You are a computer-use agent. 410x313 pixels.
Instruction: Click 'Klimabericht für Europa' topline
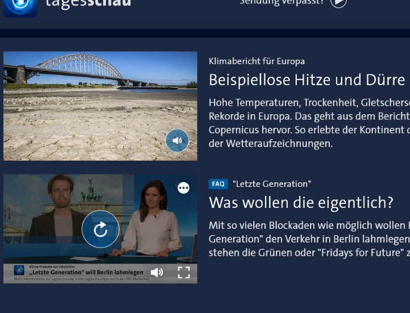coord(257,61)
